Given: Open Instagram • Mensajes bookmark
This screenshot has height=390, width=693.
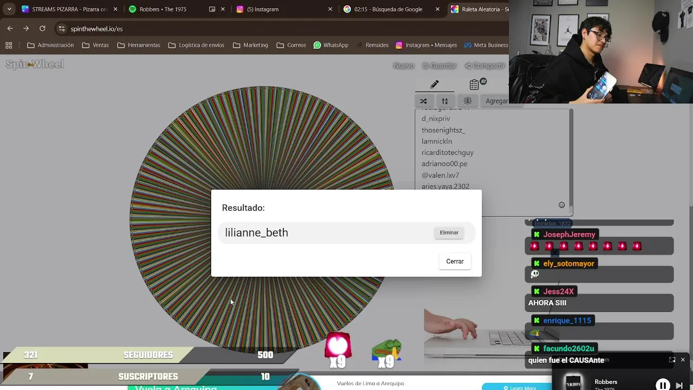Looking at the screenshot, I should [426, 45].
